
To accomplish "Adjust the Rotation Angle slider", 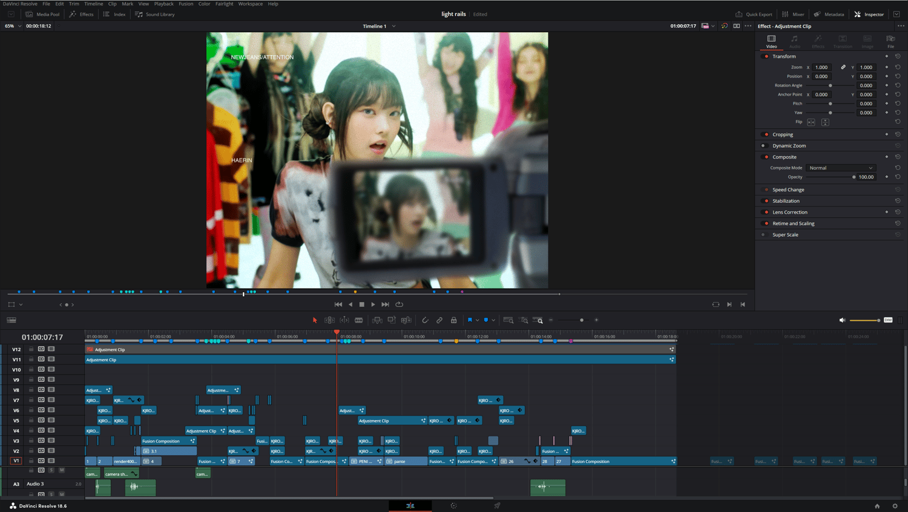I will (831, 85).
